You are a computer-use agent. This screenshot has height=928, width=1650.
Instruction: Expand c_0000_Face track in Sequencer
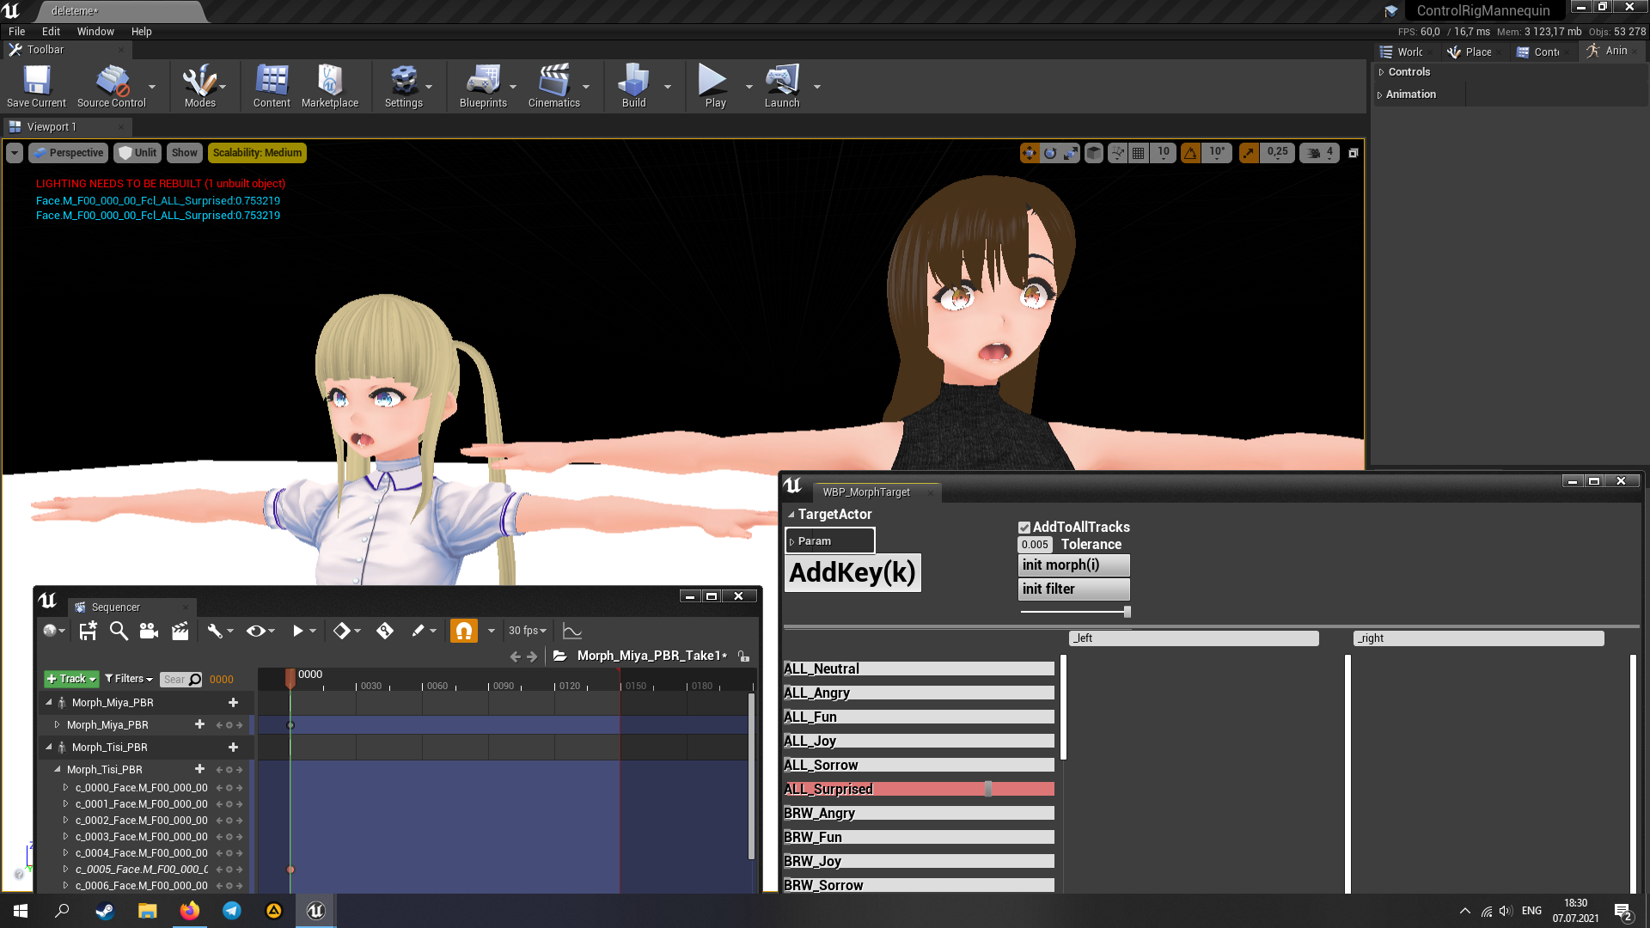tap(65, 788)
